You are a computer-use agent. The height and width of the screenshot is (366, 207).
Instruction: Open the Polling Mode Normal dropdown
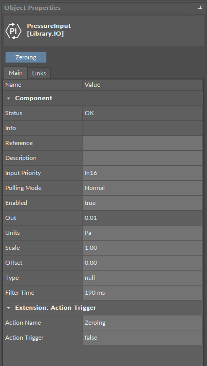[142, 188]
